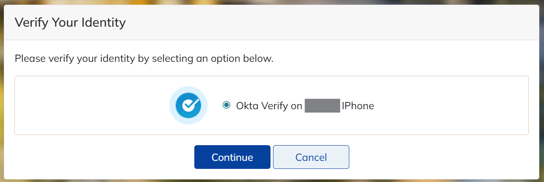The height and width of the screenshot is (182, 544).
Task: Click the "Okta Verify on" option label
Action: tap(269, 105)
